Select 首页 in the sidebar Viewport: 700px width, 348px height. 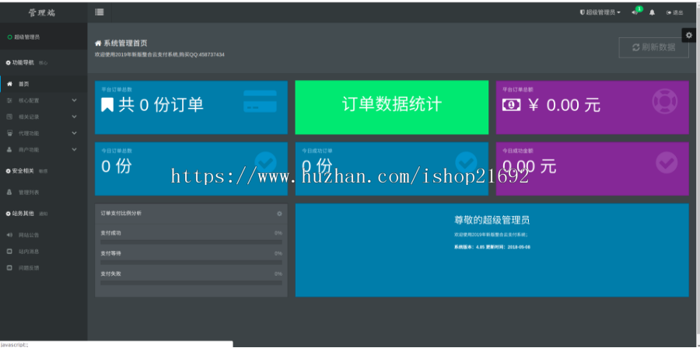44,84
